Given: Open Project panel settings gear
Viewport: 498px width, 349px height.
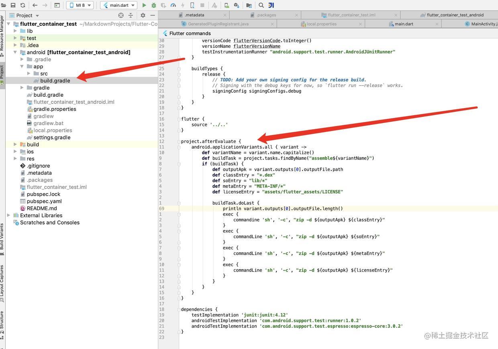Looking at the screenshot, I should coord(143,15).
